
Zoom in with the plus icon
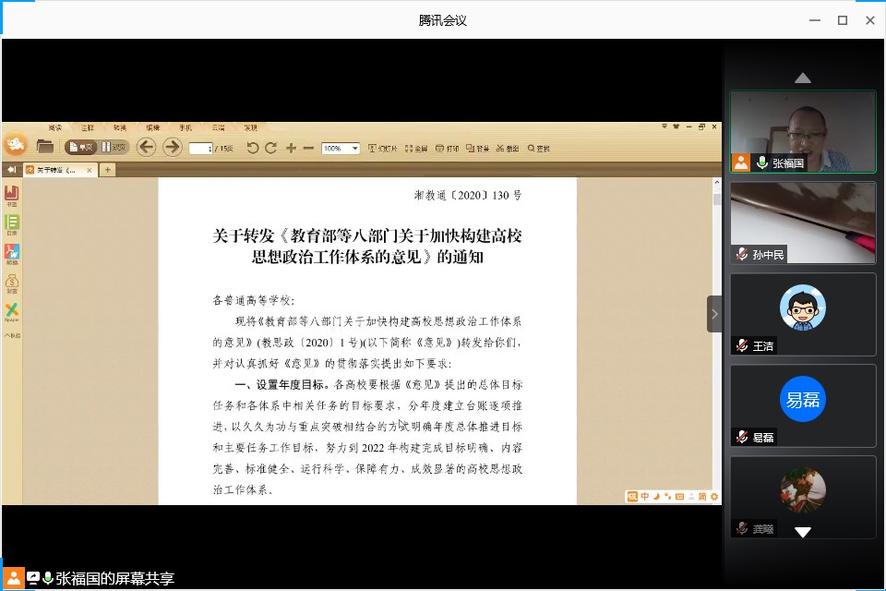[x=291, y=148]
